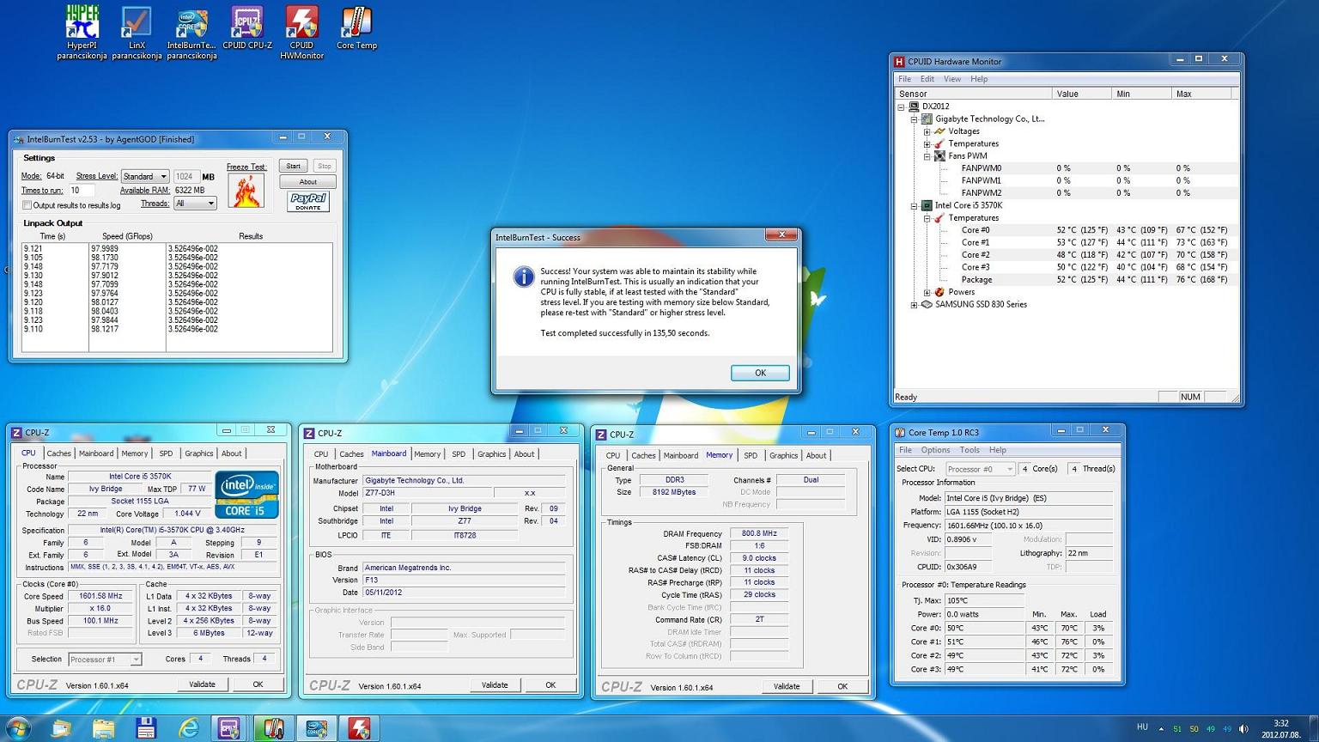This screenshot has height=742, width=1319.
Task: Click the PayPal Donate image in IntelBurnTest
Action: [307, 201]
